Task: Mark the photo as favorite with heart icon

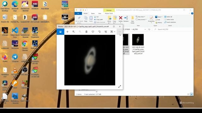Action: coord(93,32)
